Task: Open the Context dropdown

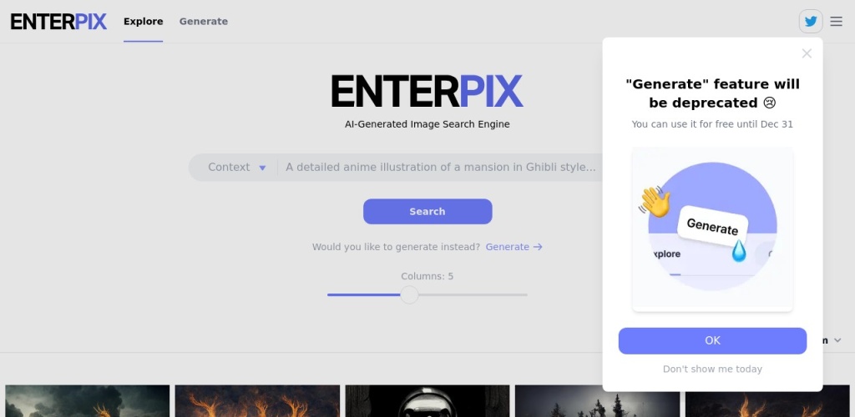Action: coord(236,167)
